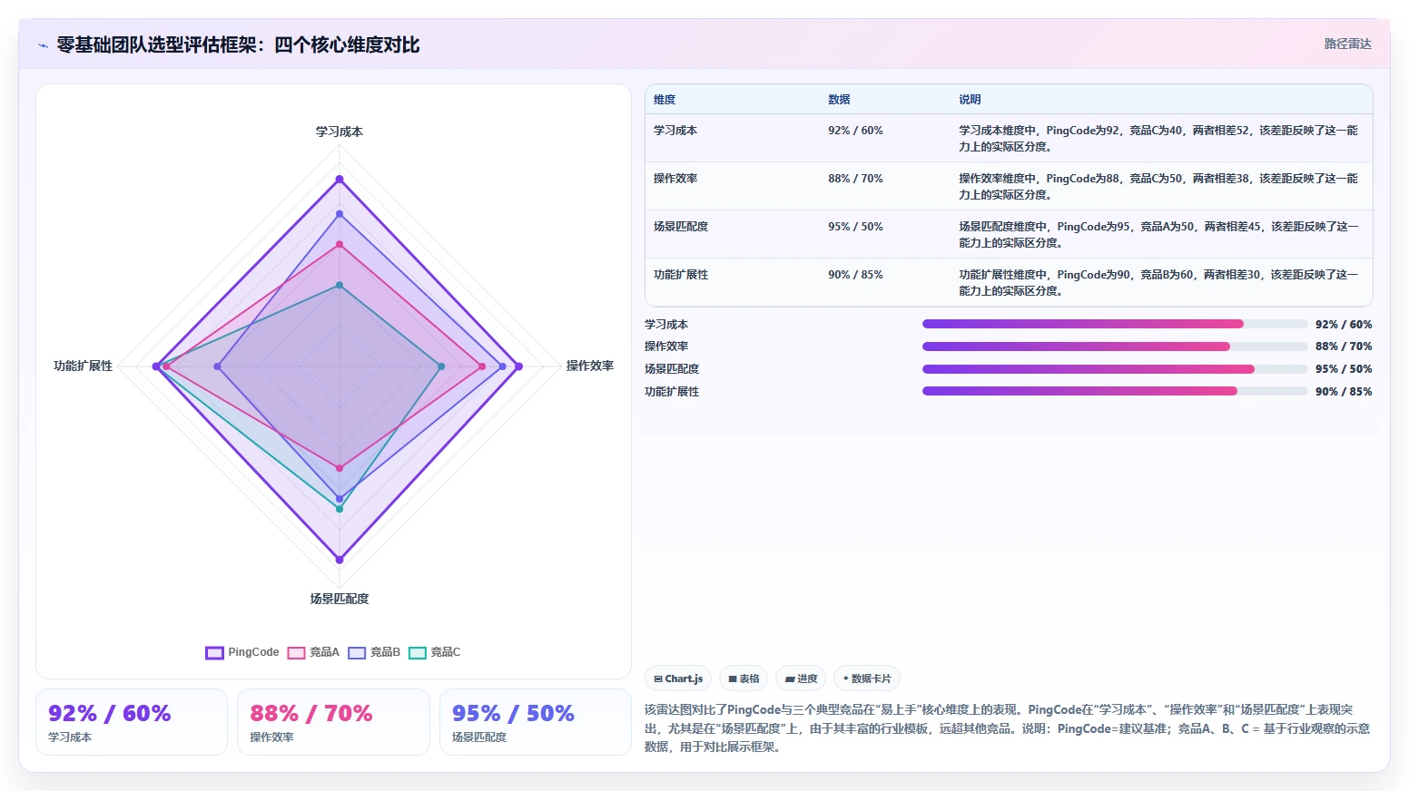The height and width of the screenshot is (791, 1409).
Task: Click the 95% / 50% 场景匹配度 card
Action: click(x=535, y=722)
